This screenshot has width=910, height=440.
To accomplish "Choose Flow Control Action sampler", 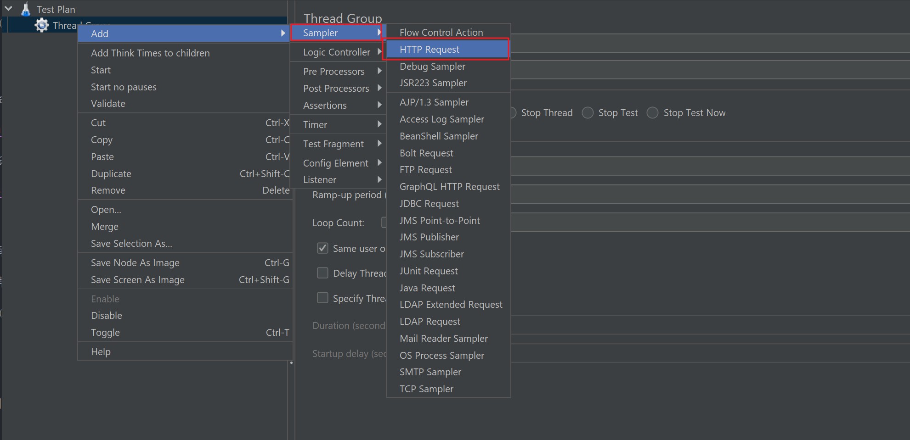I will click(448, 32).
